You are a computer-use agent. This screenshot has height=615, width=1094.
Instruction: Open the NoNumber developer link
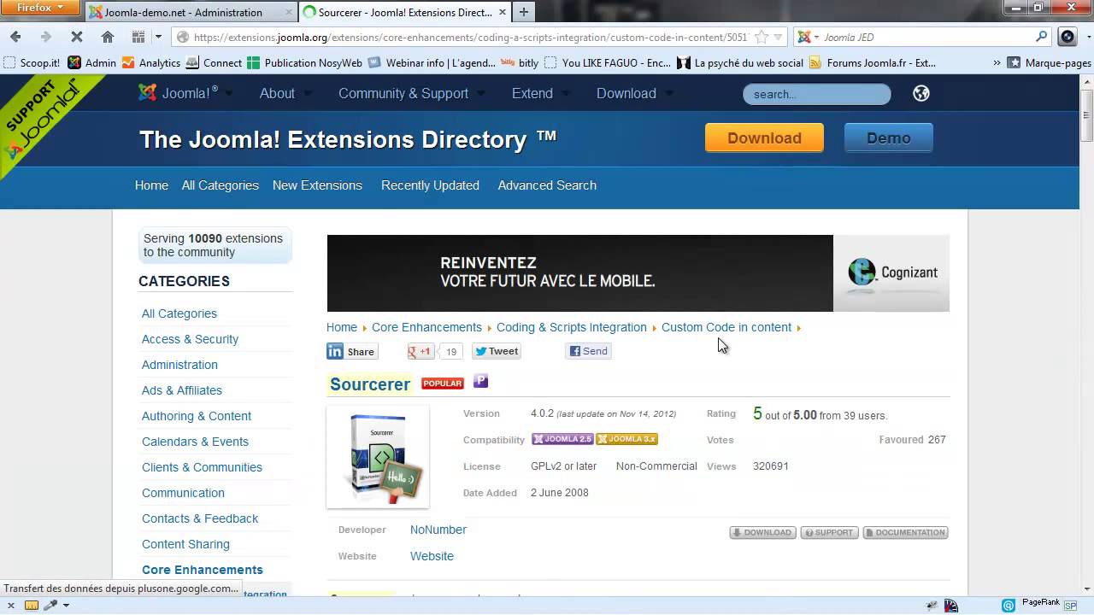pyautogui.click(x=438, y=530)
